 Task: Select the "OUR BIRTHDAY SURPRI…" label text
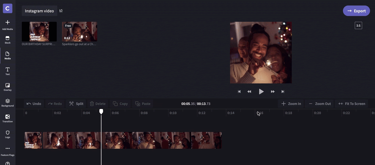click(x=39, y=44)
